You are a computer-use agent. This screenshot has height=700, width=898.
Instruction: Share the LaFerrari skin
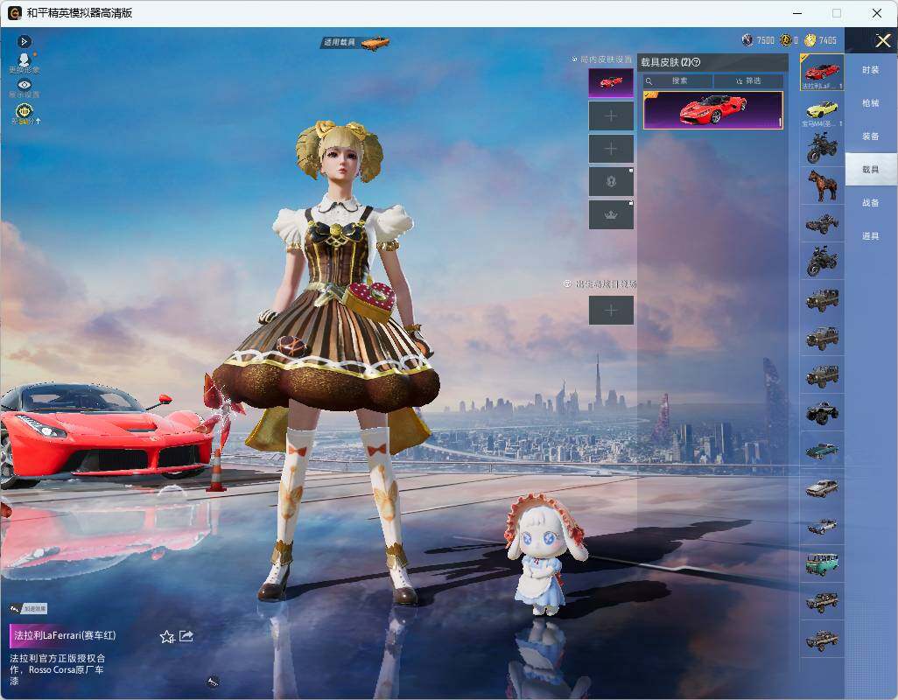pos(186,636)
